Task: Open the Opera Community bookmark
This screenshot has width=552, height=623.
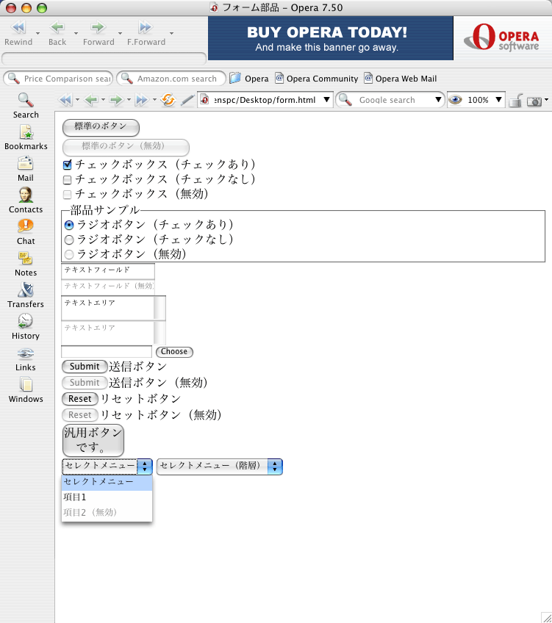Action: tap(317, 79)
